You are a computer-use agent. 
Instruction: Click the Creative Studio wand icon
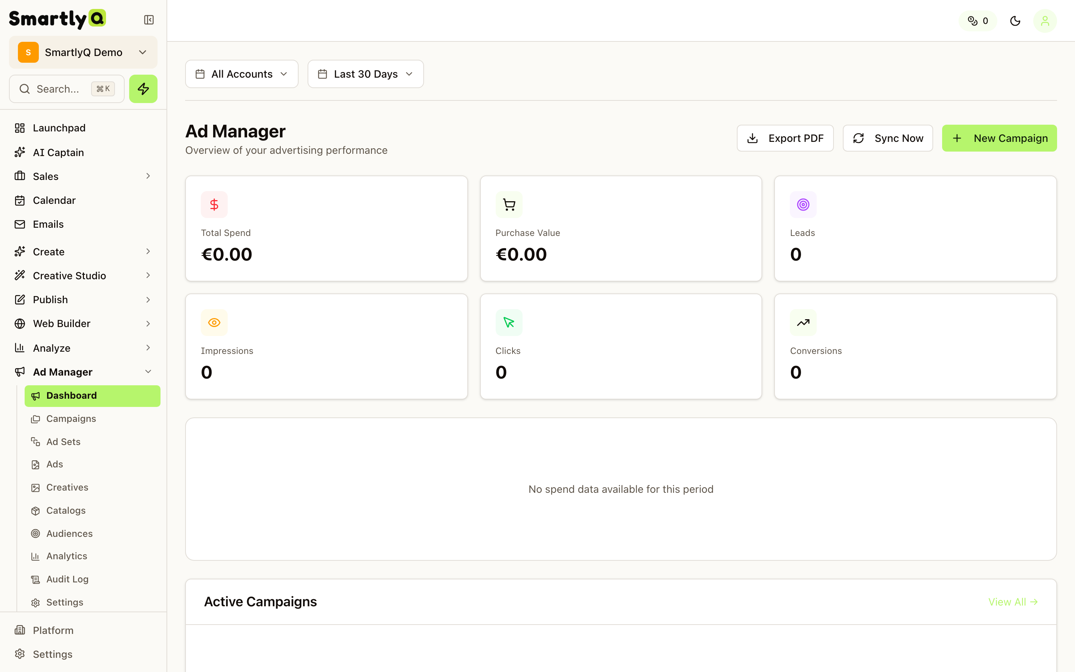coord(19,276)
